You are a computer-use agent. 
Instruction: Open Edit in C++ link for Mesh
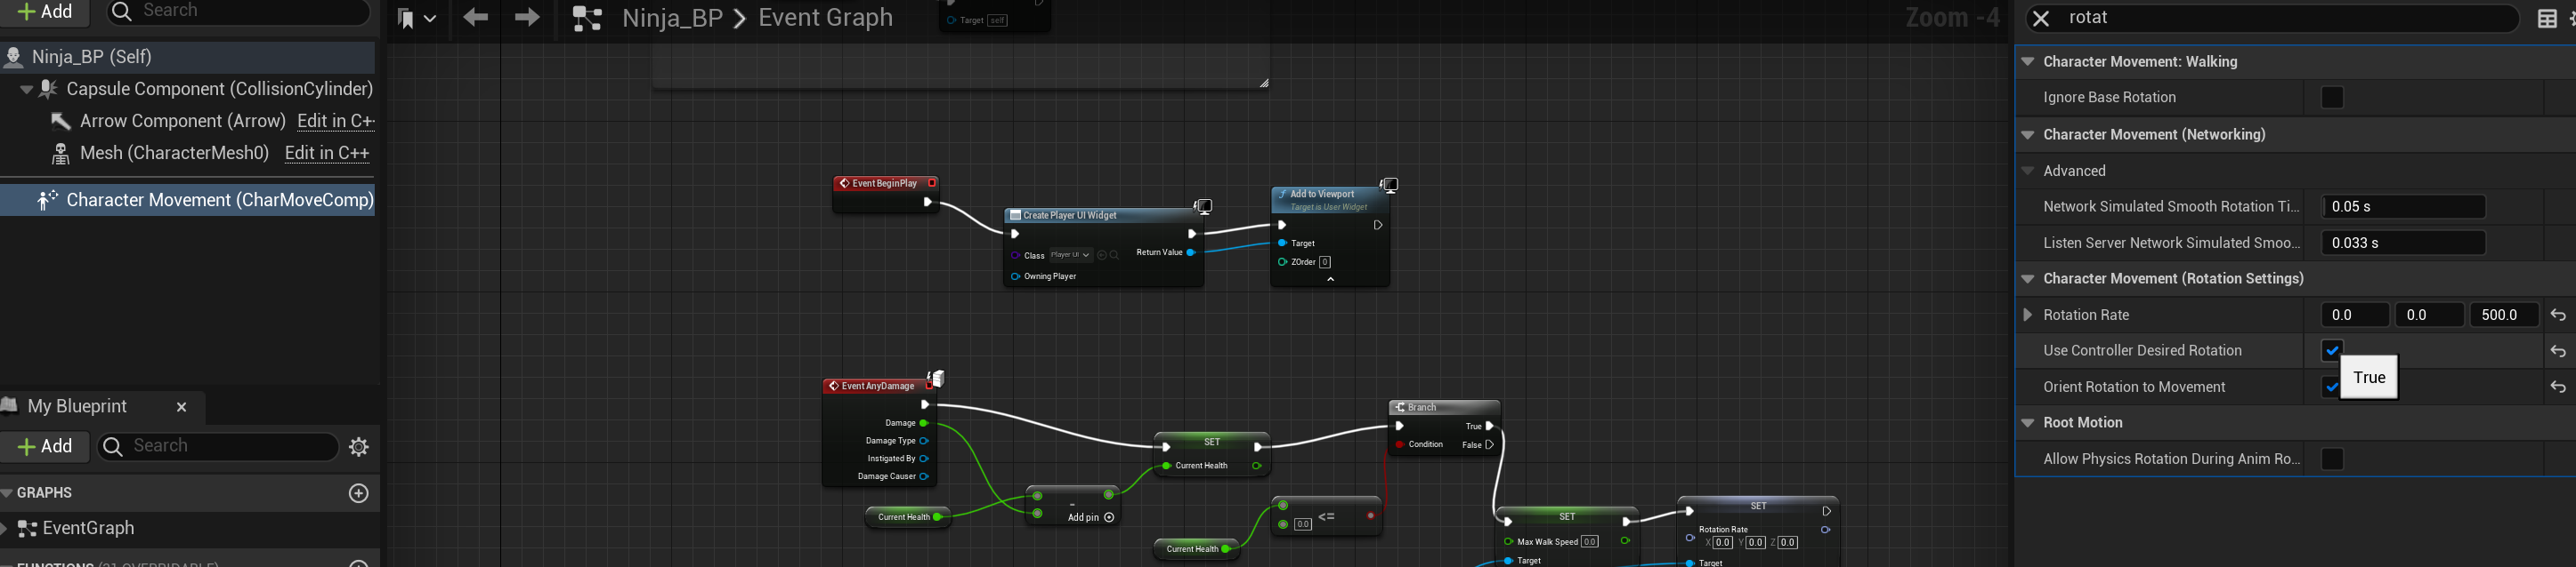click(x=327, y=153)
